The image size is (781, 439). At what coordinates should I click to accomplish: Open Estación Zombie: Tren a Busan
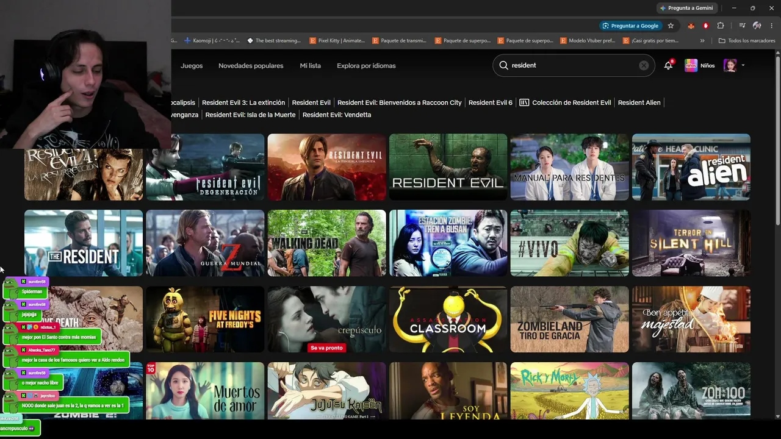(448, 243)
